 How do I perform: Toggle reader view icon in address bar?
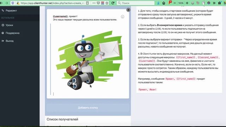pyautogui.click(x=87, y=3)
